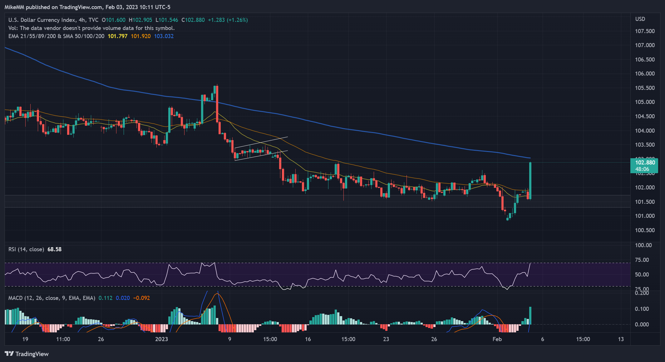Screen dimensions: 665x362
Task: Click the Vol indicator no-data message
Action: click(91, 28)
